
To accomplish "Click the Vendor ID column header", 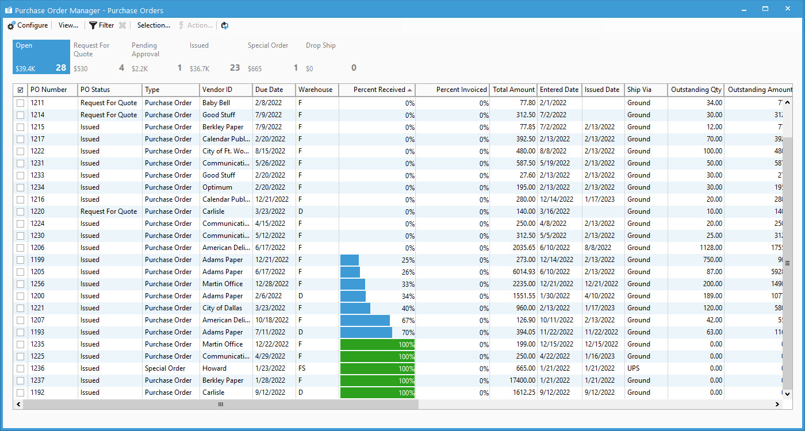I will pyautogui.click(x=225, y=90).
